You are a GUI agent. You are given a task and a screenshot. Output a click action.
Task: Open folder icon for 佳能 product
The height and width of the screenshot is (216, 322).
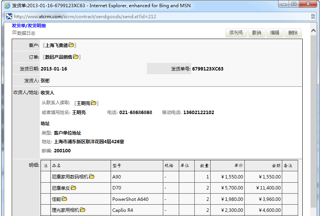(64, 199)
